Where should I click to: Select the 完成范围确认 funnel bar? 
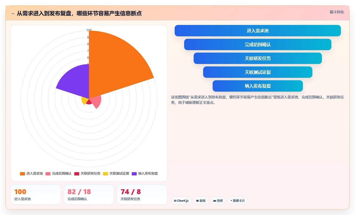[x=258, y=44]
